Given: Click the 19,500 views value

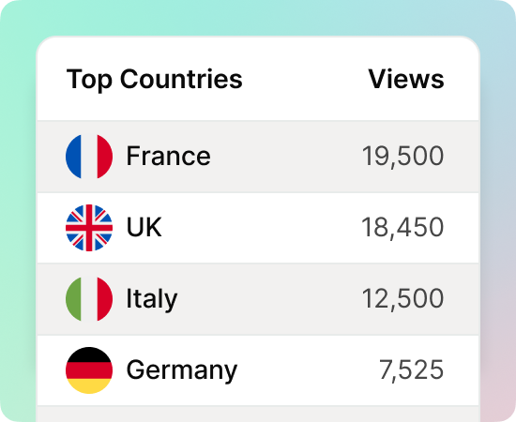Looking at the screenshot, I should coord(402,157).
